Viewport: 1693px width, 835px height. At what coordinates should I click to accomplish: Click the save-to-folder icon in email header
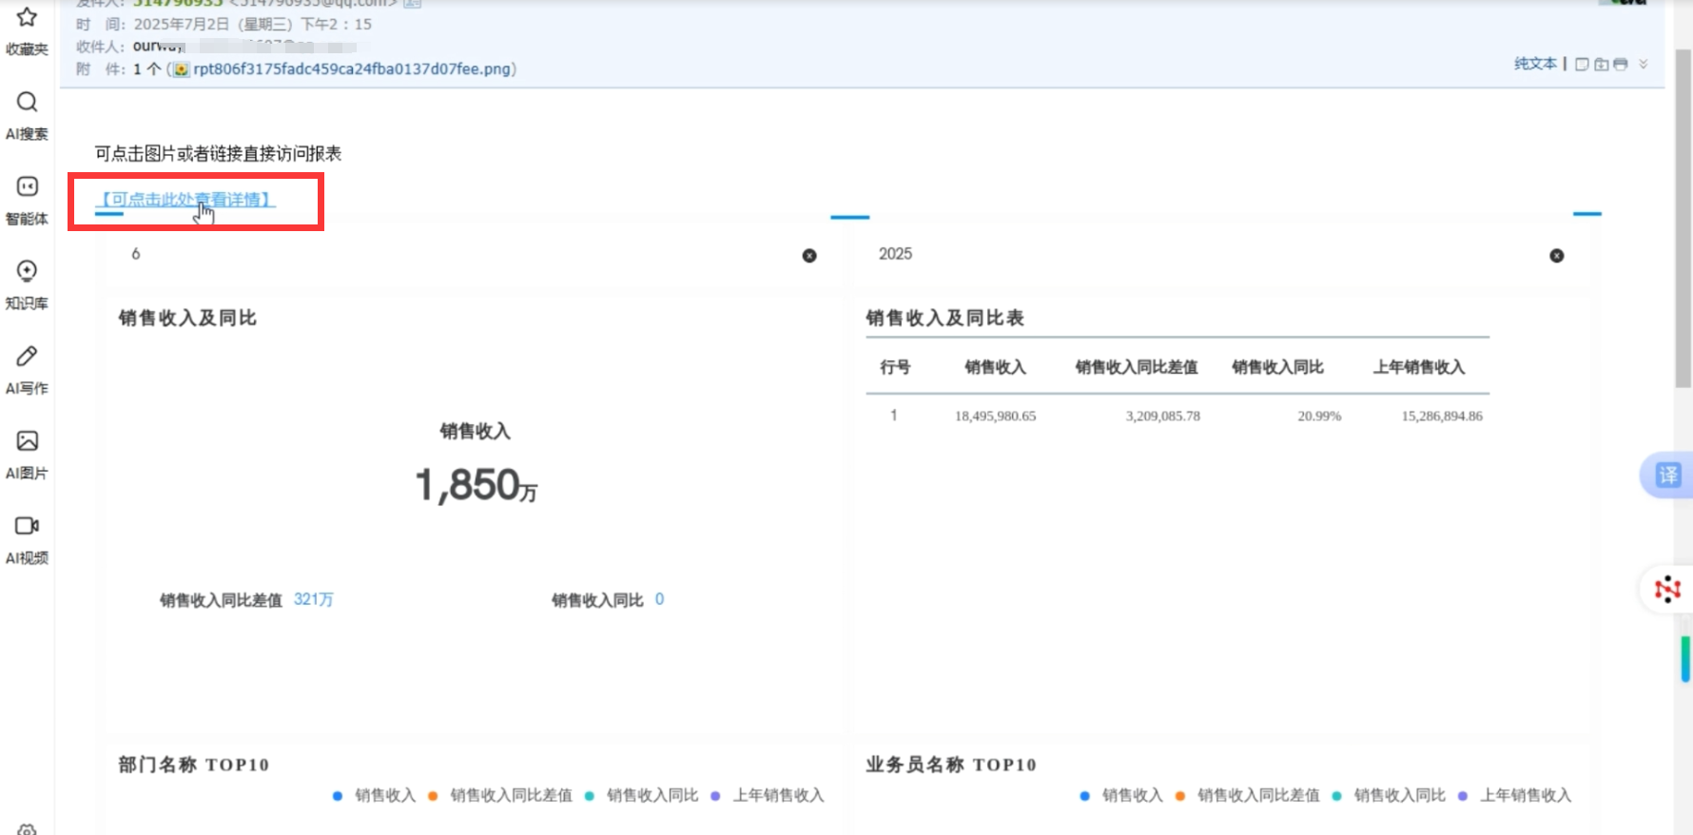point(1602,65)
